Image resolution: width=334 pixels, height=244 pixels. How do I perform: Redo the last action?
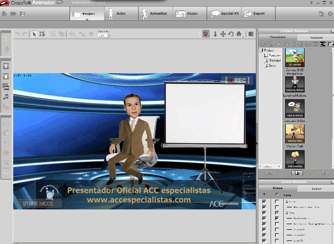pyautogui.click(x=25, y=34)
